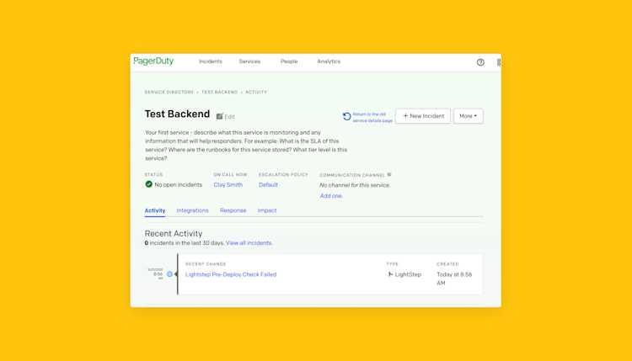
Task: Open the help question mark icon
Action: click(x=480, y=62)
